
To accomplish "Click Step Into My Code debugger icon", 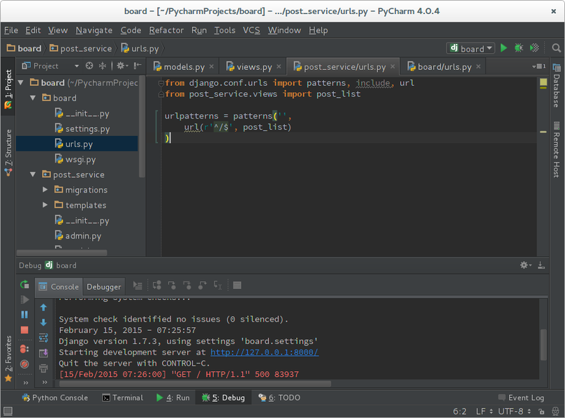I will (187, 285).
